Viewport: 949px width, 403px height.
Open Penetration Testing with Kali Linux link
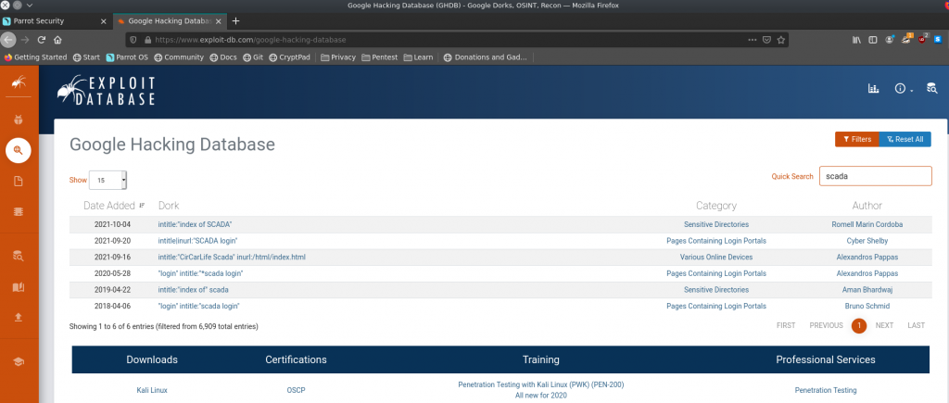pyautogui.click(x=540, y=384)
